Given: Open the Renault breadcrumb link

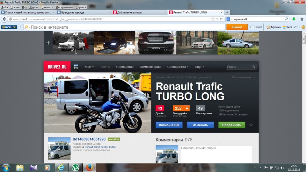Looking at the screenshot, I should point(171,77).
